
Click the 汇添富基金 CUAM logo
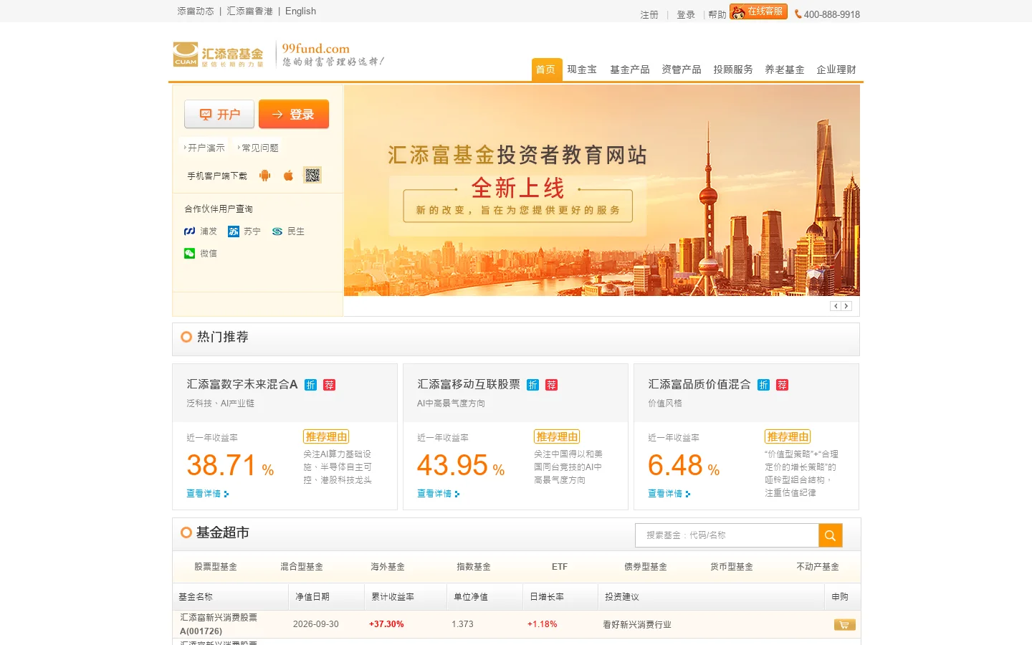[218, 54]
